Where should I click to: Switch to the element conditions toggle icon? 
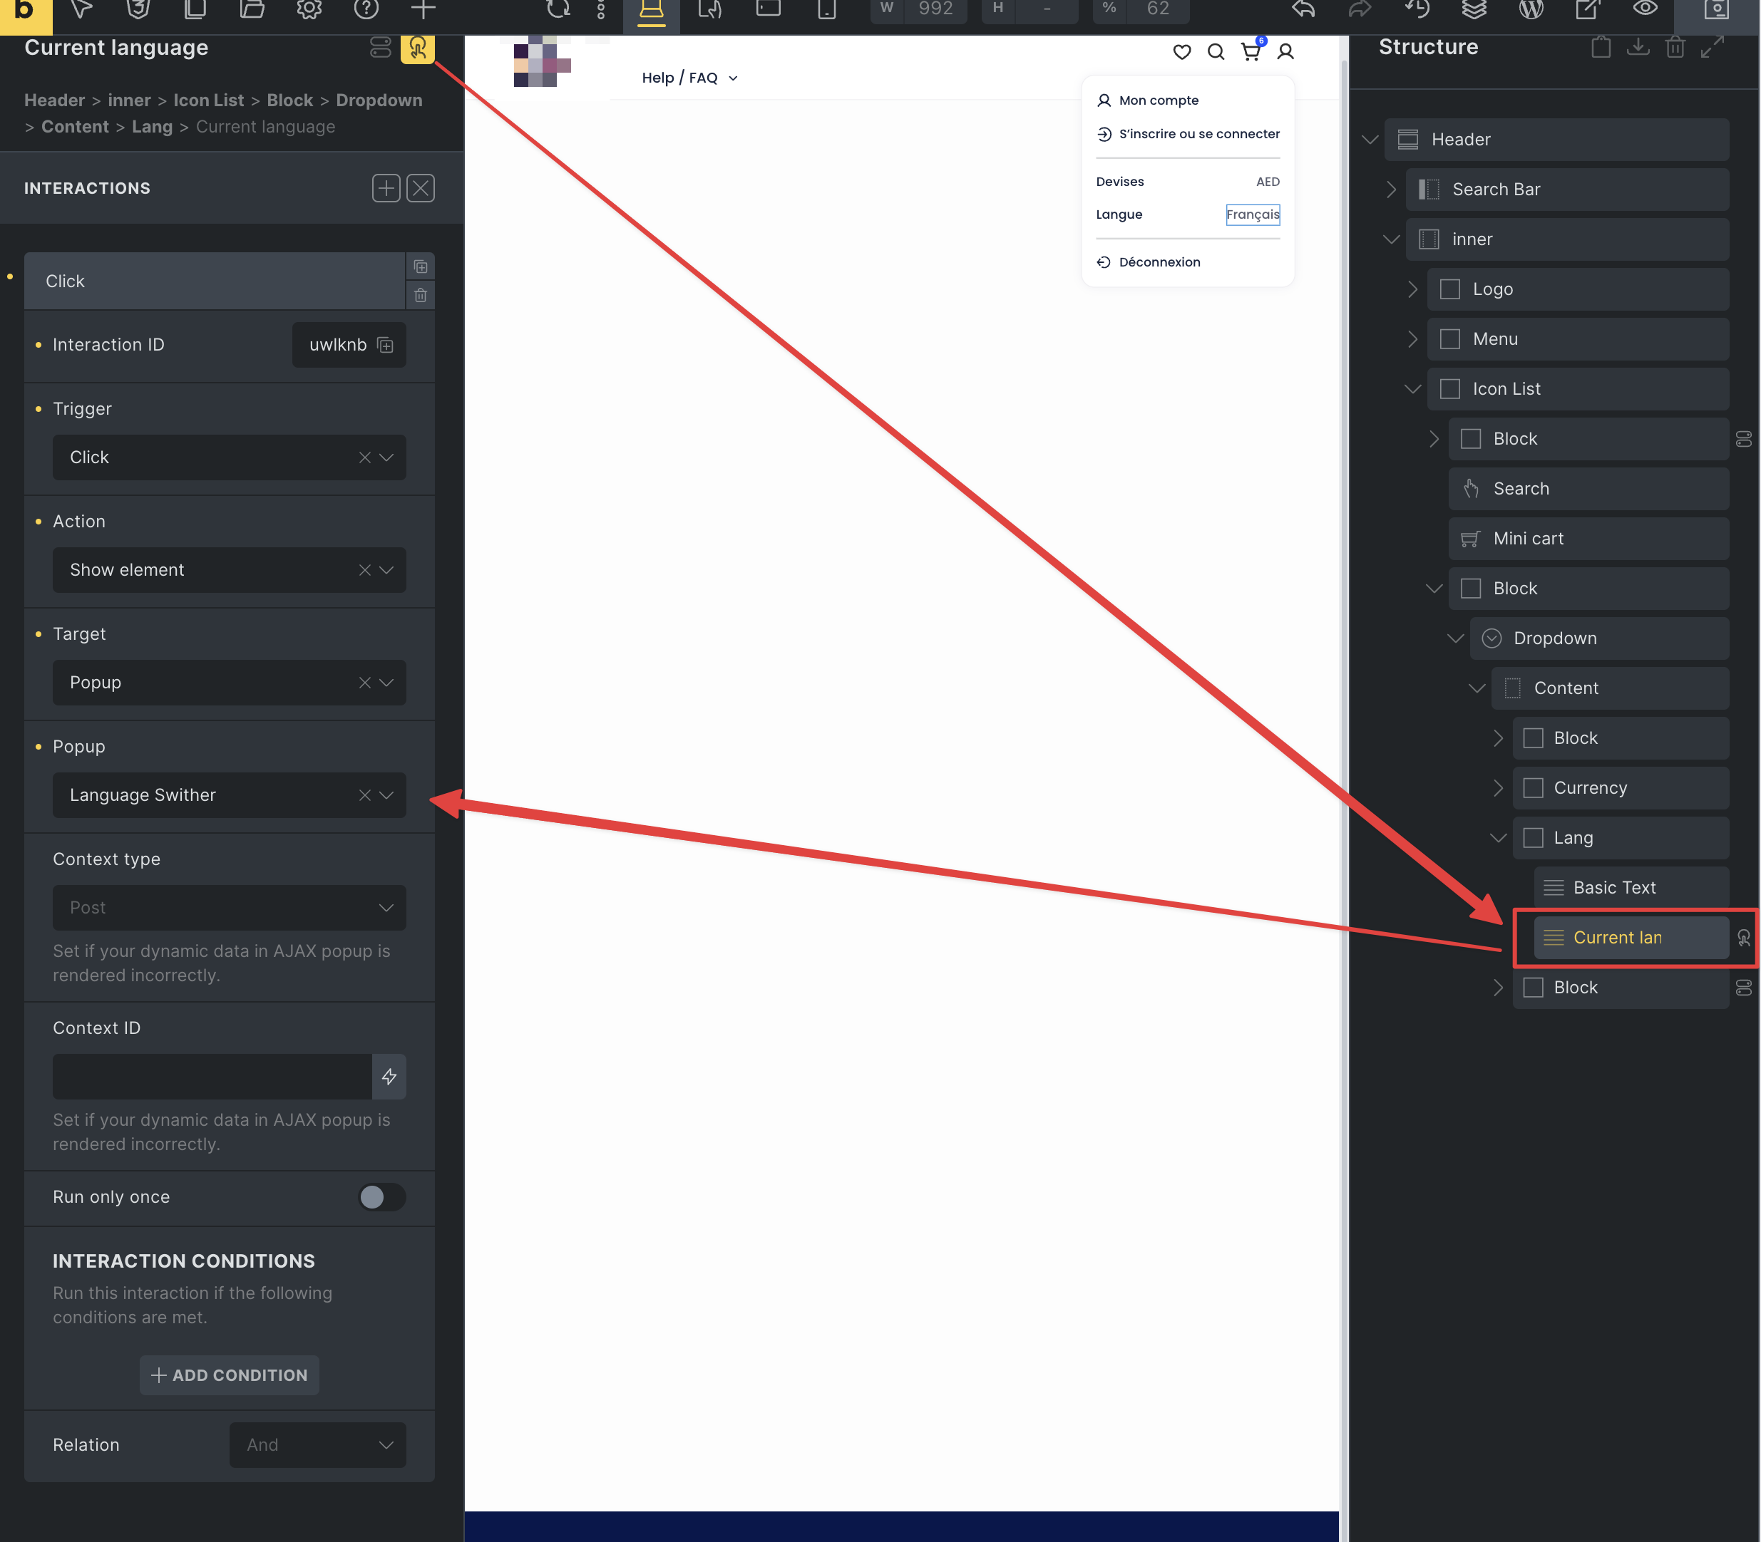pyautogui.click(x=380, y=47)
